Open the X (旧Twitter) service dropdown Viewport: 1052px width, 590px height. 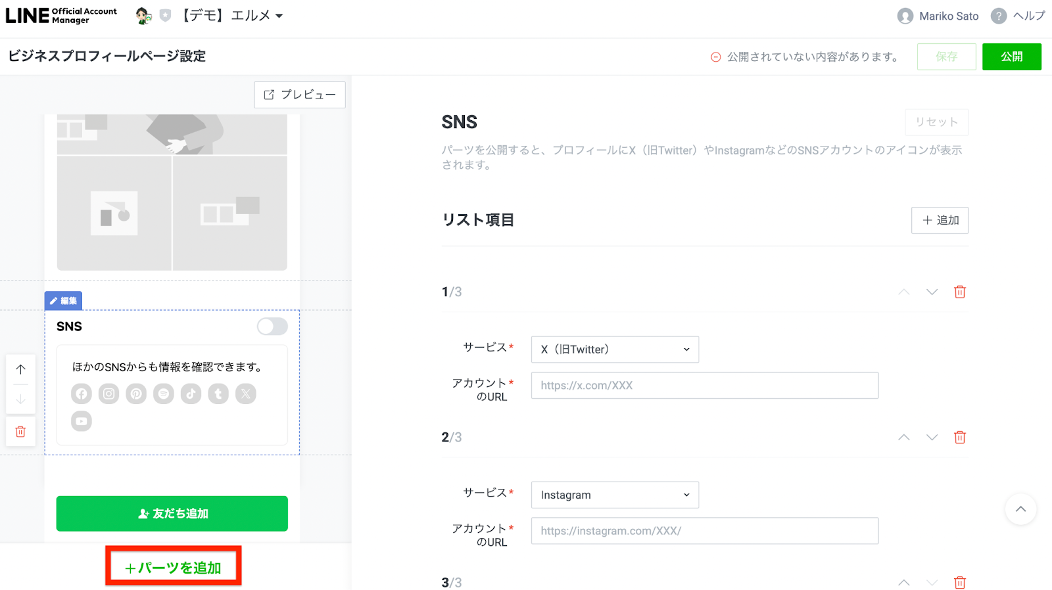[614, 350]
